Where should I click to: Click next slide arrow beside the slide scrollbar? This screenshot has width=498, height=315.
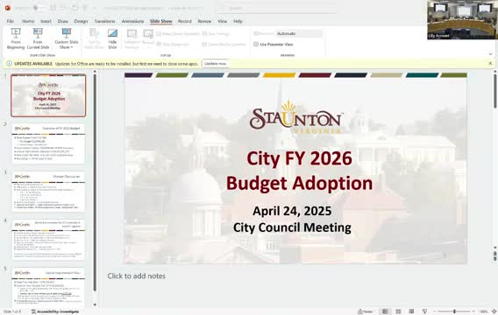(x=494, y=259)
